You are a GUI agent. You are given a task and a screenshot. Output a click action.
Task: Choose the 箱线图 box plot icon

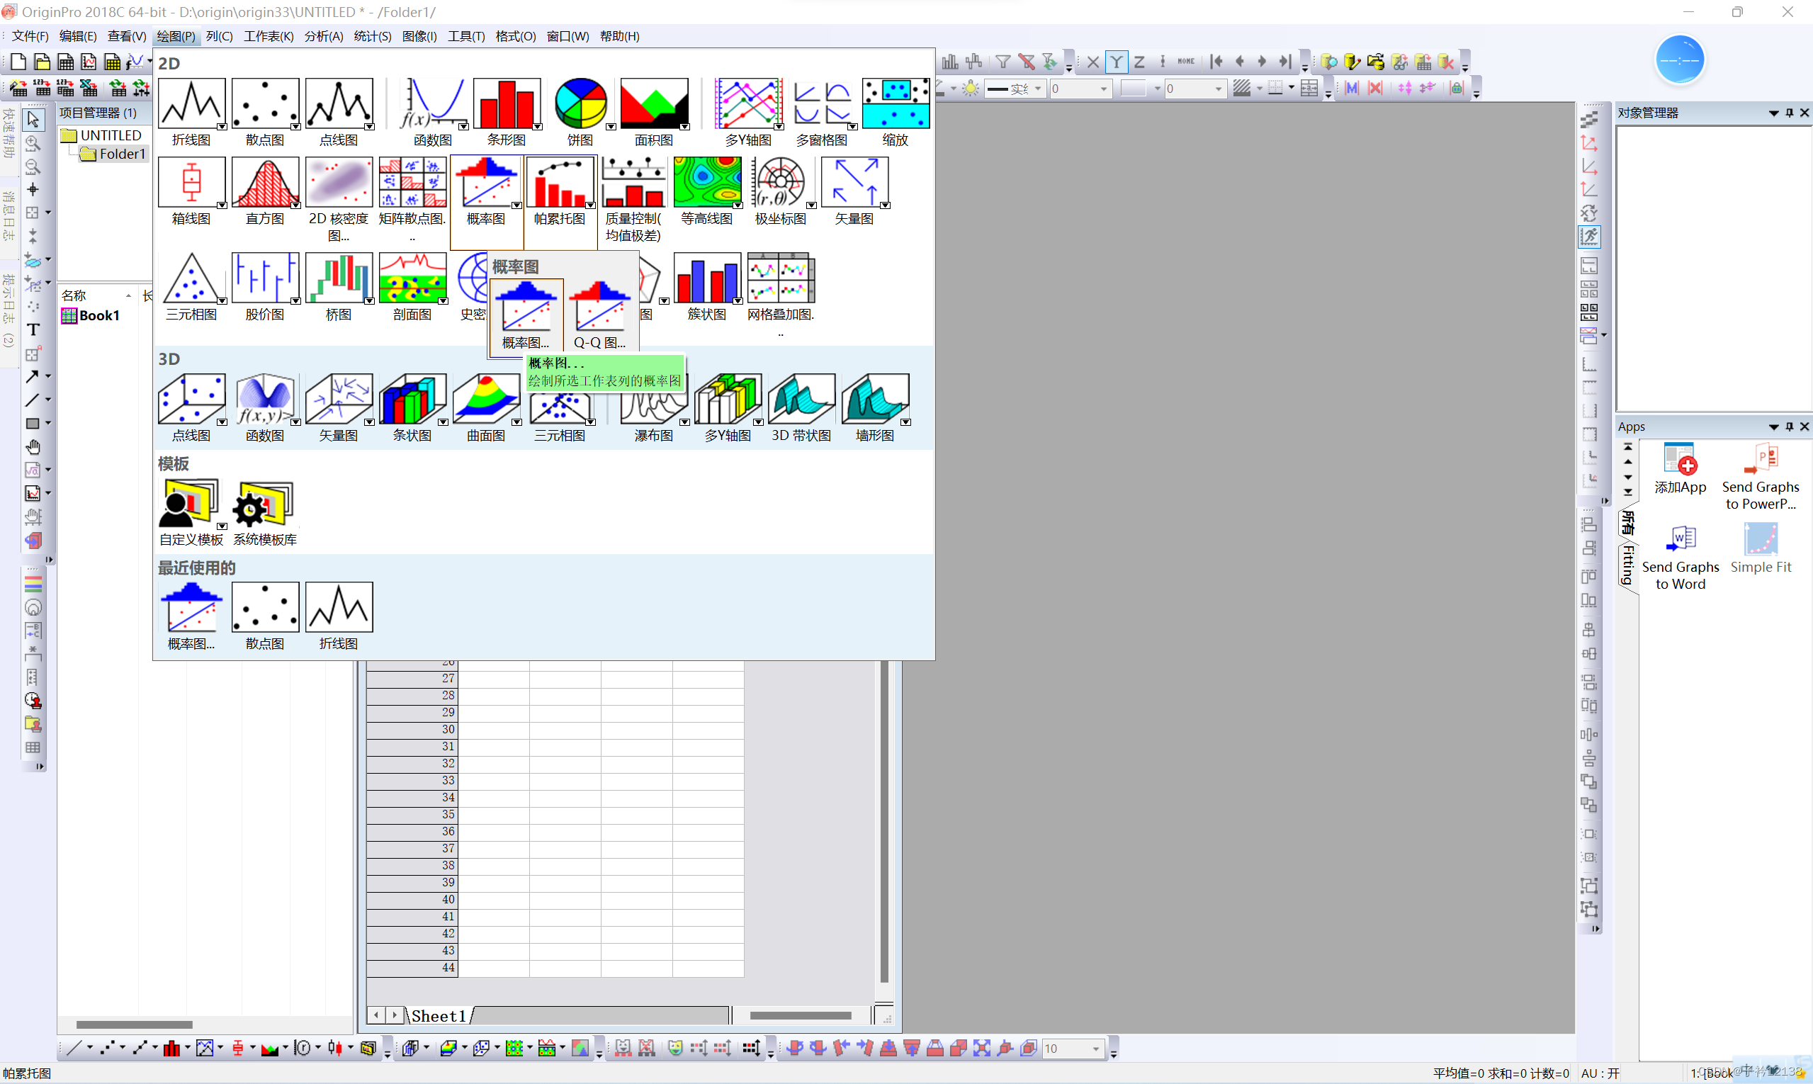191,182
